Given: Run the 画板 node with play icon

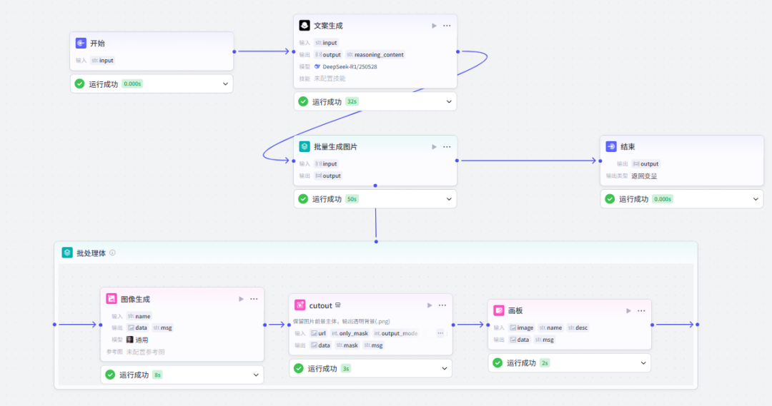Looking at the screenshot, I should [628, 310].
